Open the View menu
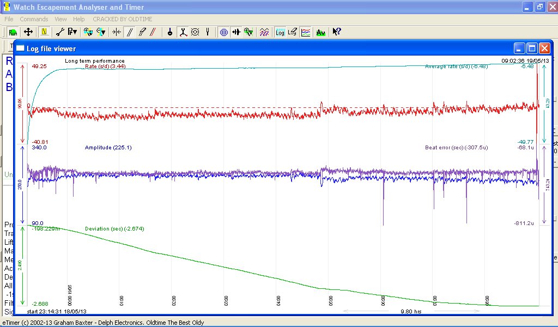 [x=60, y=19]
